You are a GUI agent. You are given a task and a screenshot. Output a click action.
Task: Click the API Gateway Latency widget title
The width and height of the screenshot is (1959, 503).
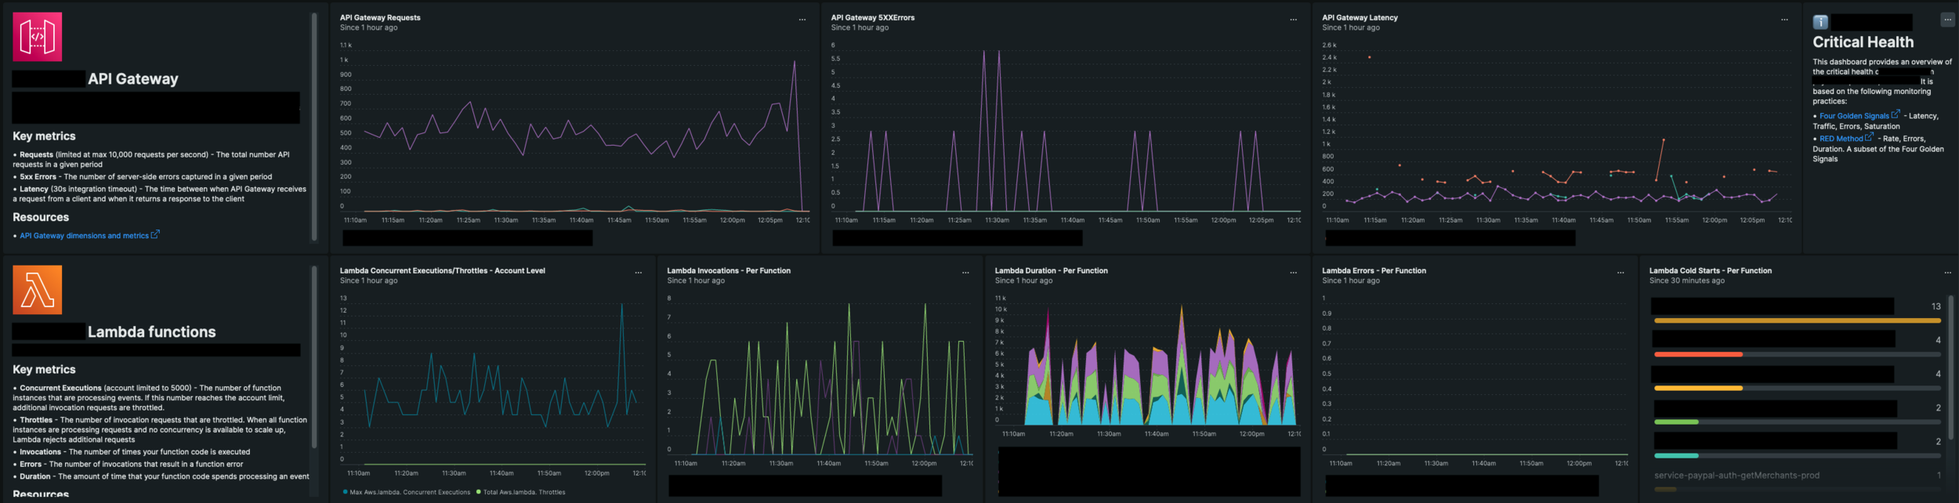point(1360,17)
